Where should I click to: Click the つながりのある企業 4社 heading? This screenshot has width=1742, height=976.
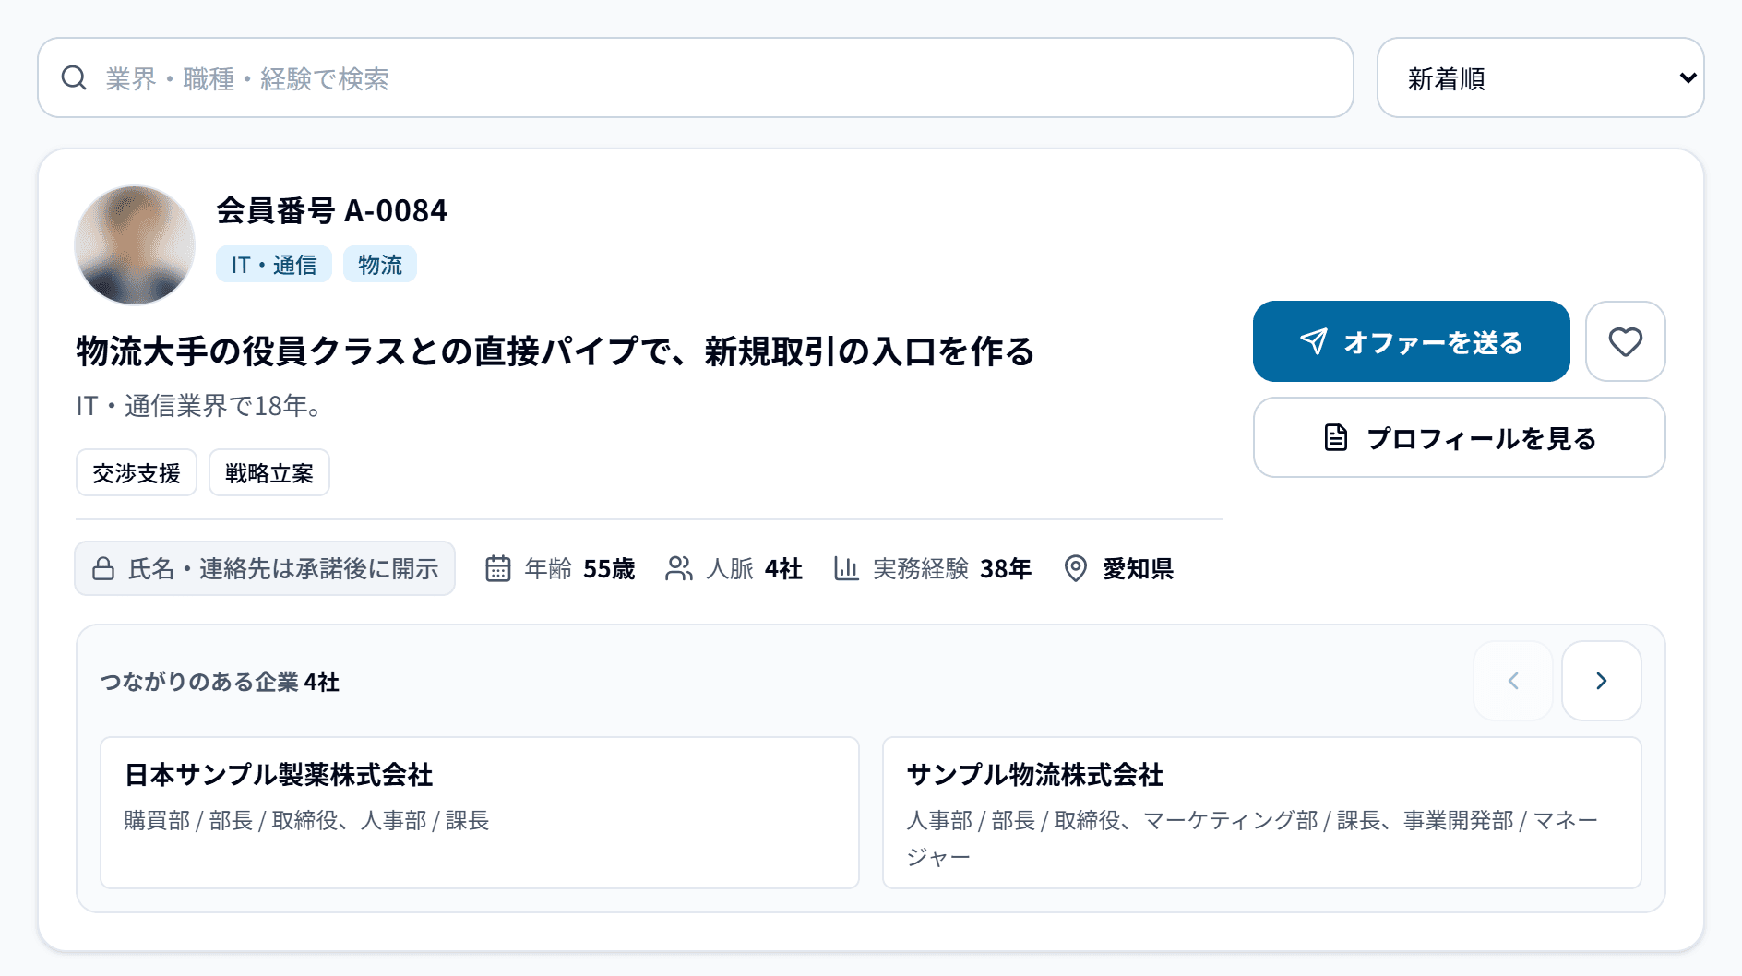pos(220,682)
